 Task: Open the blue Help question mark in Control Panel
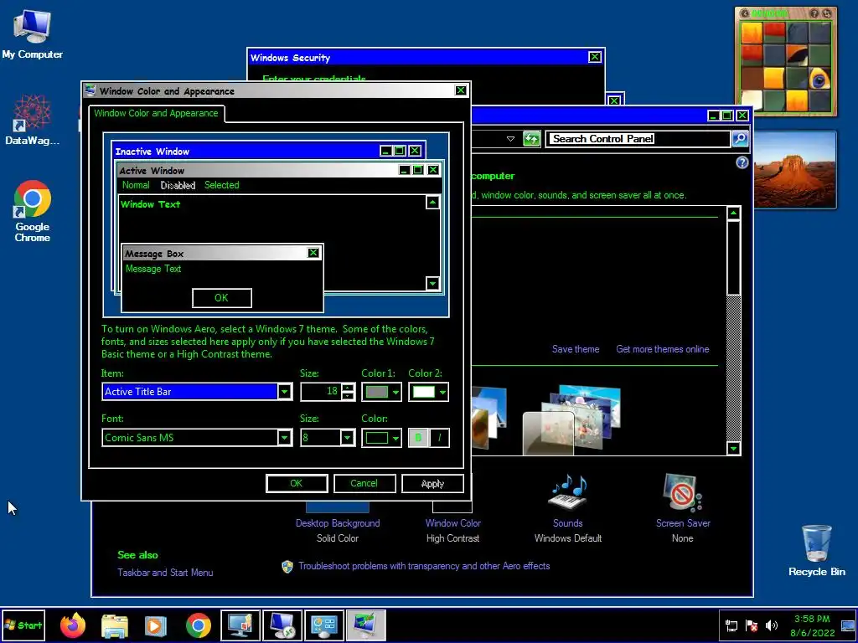click(742, 162)
